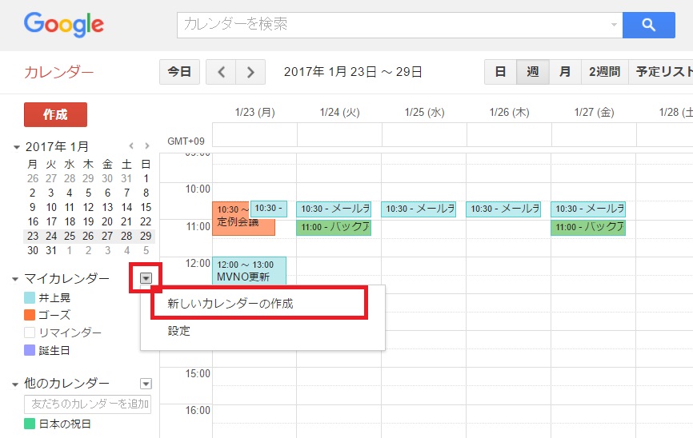The width and height of the screenshot is (693, 438).
Task: Click the Google logo
Action: [x=64, y=25]
